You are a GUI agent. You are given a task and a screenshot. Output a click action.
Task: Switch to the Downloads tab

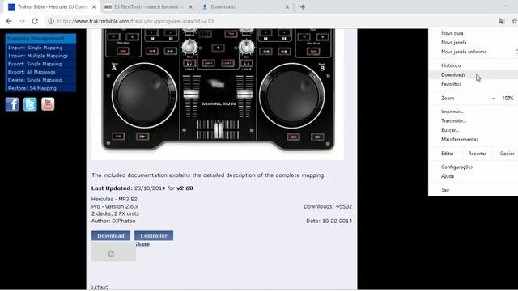(x=244, y=7)
